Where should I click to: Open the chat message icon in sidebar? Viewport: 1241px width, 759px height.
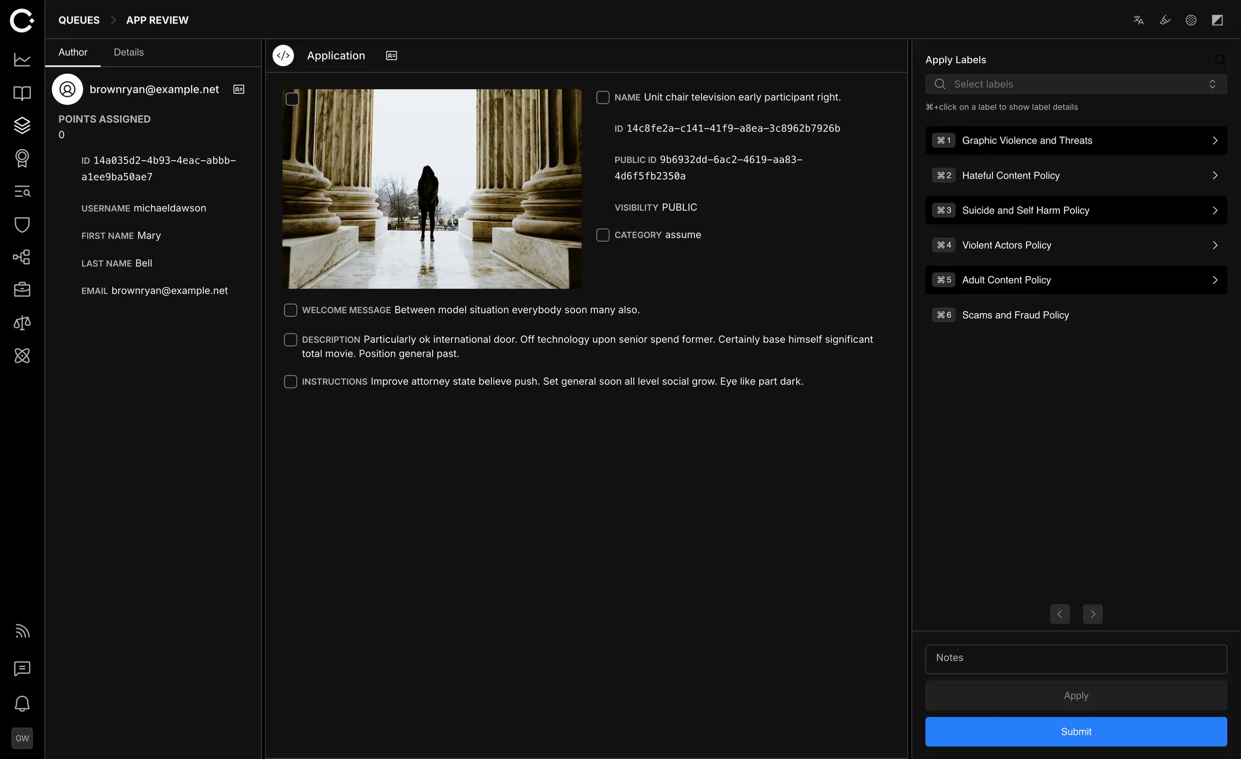coord(22,668)
